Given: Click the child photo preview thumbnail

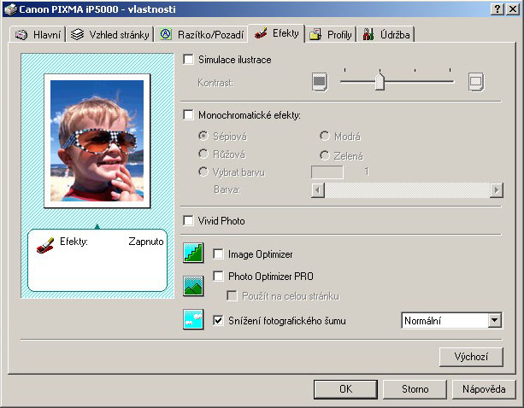Looking at the screenshot, I should click(x=97, y=139).
